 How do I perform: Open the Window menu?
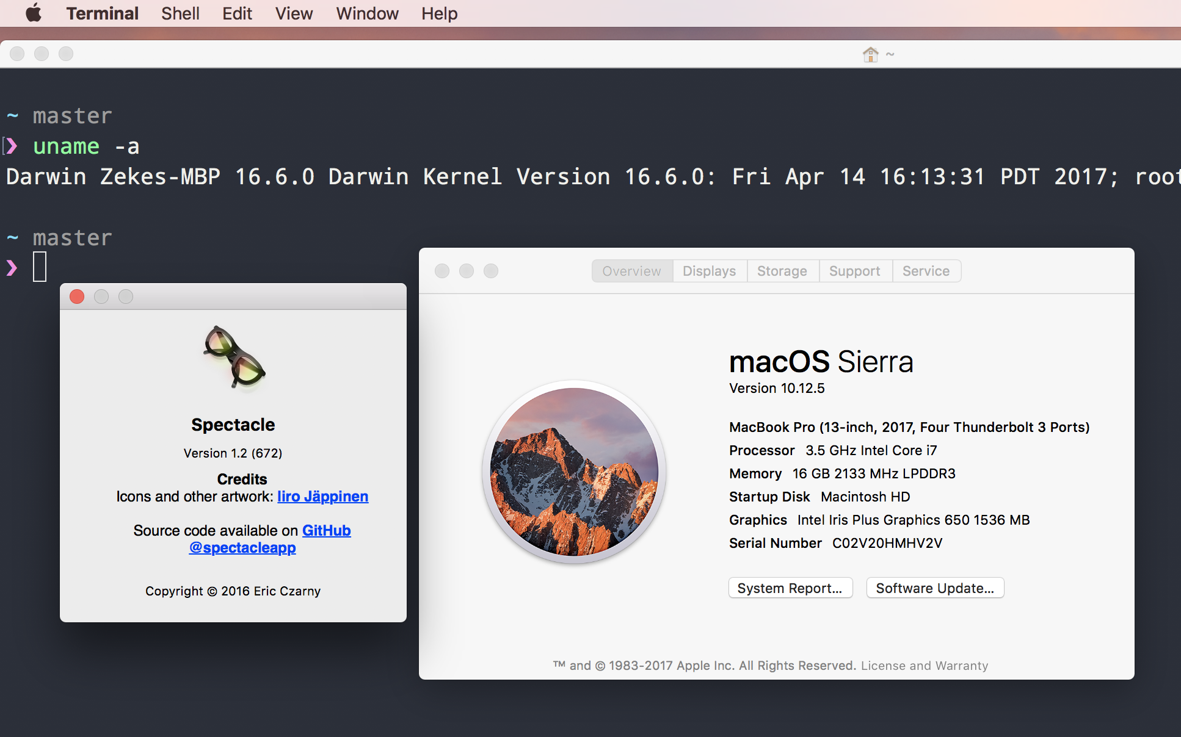coord(367,13)
